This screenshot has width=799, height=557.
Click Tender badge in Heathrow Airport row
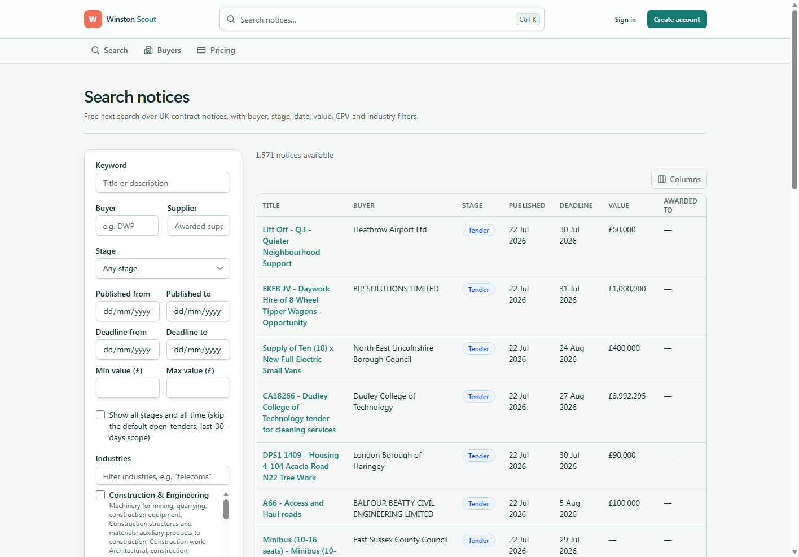click(478, 230)
